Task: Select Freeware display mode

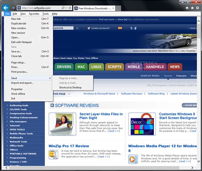Action: (x=181, y=76)
